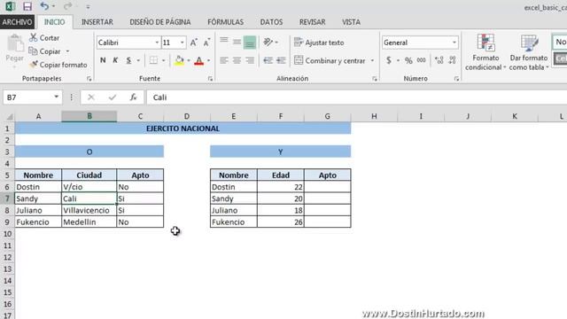Click the accounting $ format icon
Image resolution: width=567 pixels, height=319 pixels.
point(389,60)
